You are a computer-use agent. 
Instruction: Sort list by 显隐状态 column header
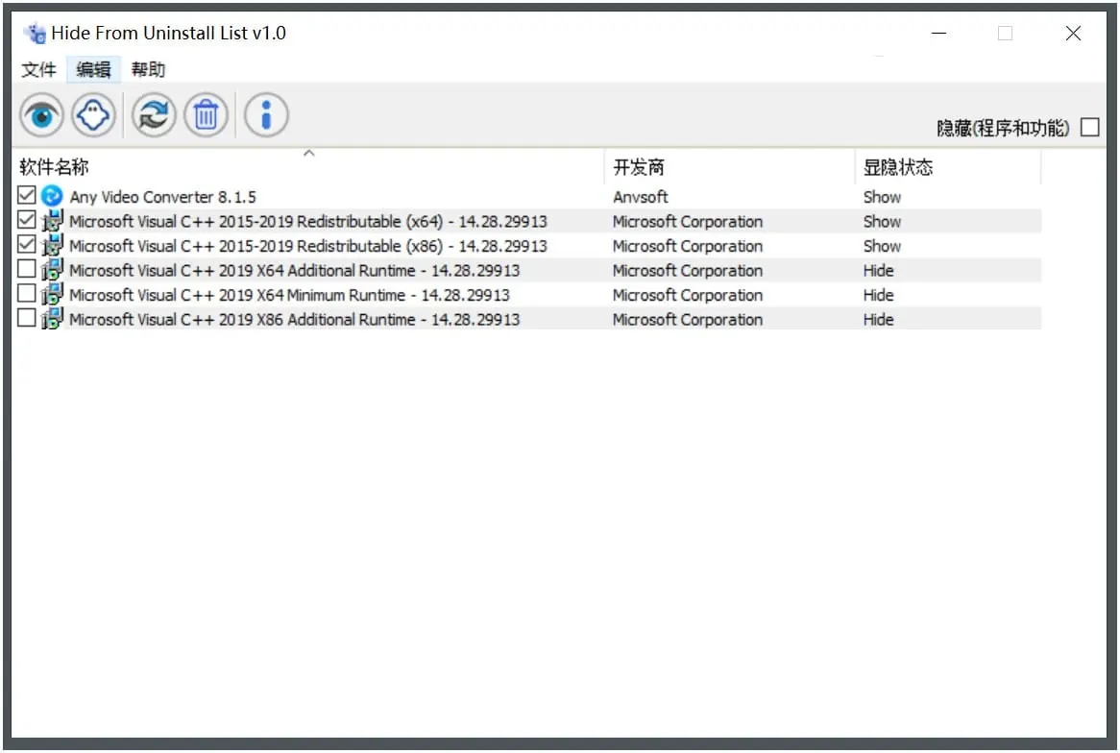pyautogui.click(x=897, y=167)
